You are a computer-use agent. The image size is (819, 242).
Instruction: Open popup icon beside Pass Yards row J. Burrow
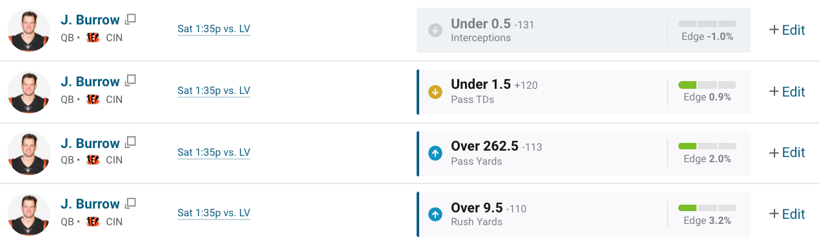pos(130,142)
